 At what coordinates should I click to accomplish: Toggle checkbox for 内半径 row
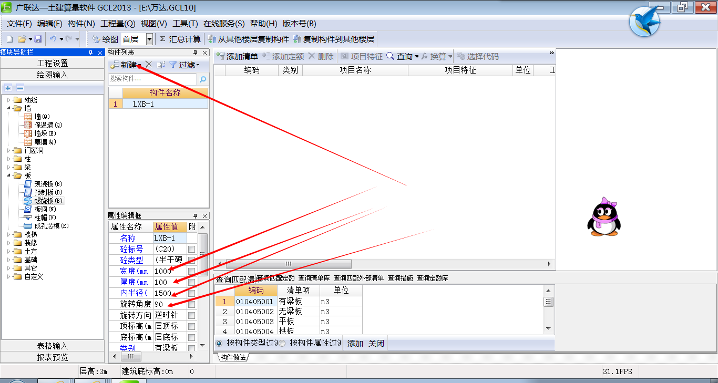coord(192,293)
